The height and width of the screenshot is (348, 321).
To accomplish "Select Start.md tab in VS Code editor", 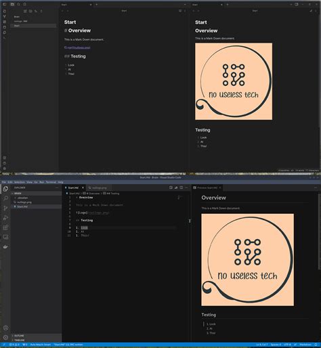I will click(x=73, y=188).
